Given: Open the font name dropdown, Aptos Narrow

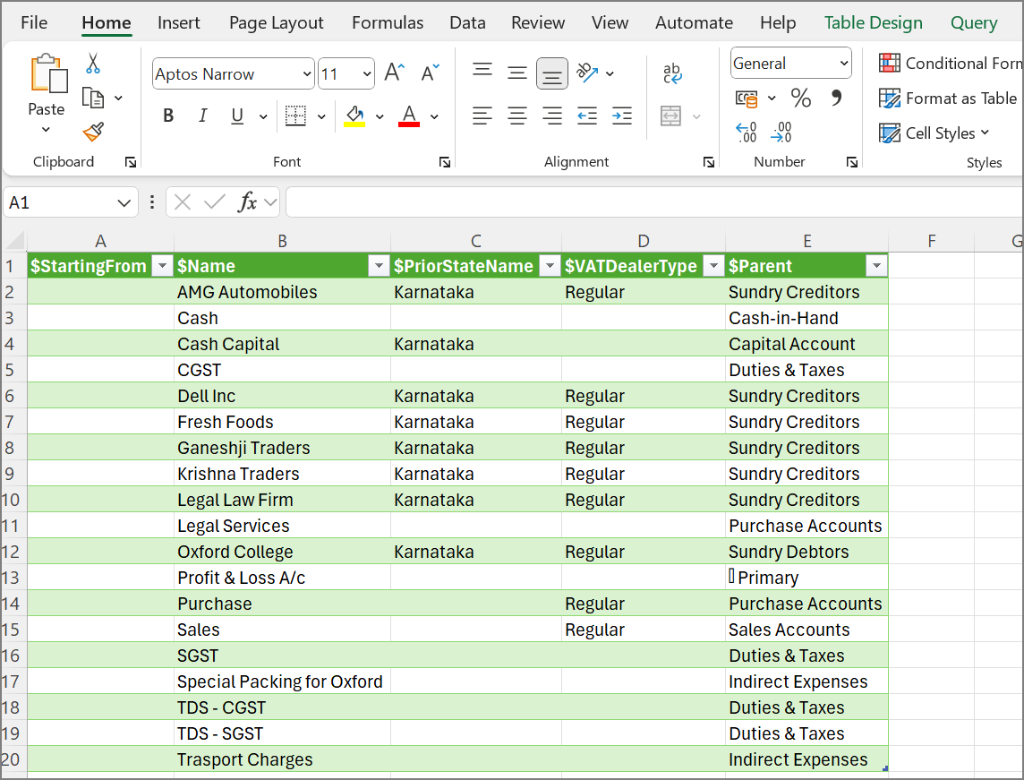Looking at the screenshot, I should (307, 73).
